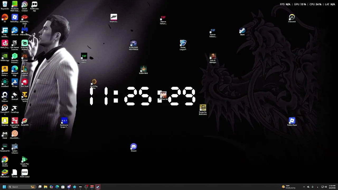Open the Recycle Bin
The image size is (338, 190).
tap(5, 6)
